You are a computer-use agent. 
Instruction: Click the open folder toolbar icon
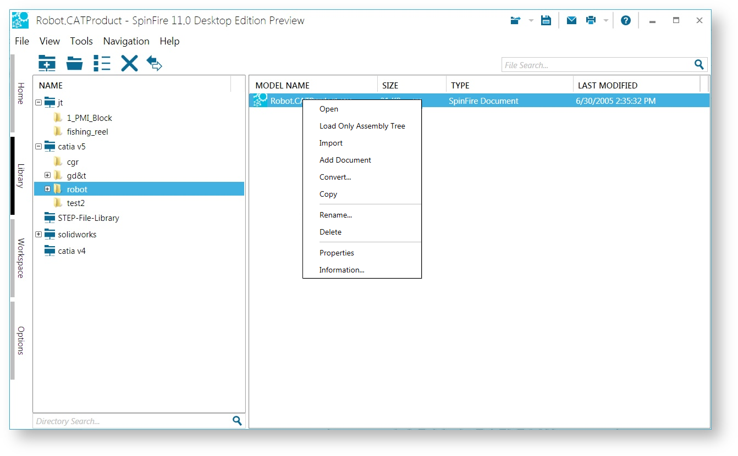74,63
